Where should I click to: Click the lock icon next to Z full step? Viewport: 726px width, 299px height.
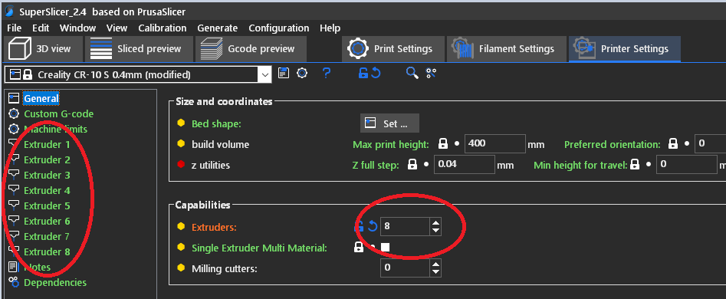pyautogui.click(x=412, y=164)
